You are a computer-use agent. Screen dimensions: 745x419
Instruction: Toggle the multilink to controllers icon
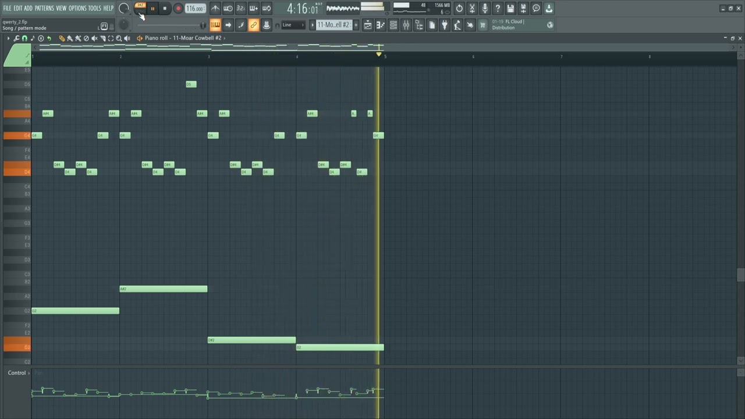(x=266, y=25)
